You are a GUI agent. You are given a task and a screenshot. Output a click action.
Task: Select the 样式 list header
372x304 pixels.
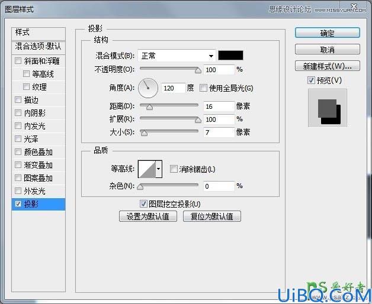39,34
